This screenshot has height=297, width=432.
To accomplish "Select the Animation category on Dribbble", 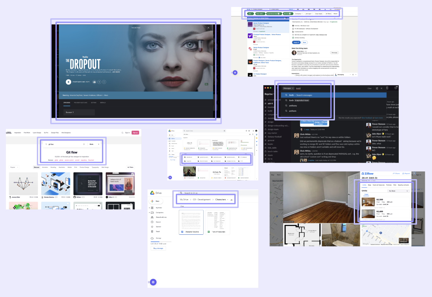I will coord(45,167).
